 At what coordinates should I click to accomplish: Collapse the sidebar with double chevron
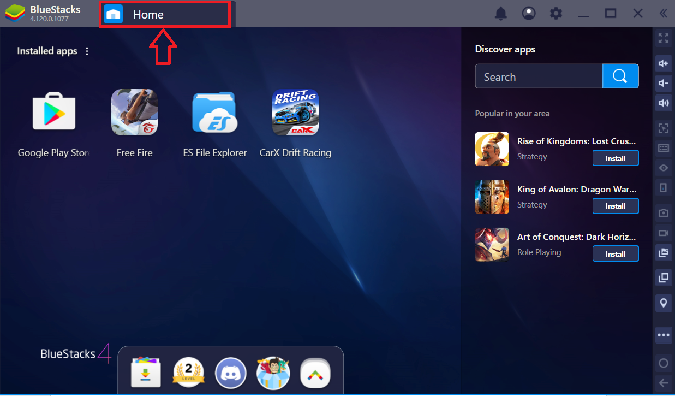664,14
